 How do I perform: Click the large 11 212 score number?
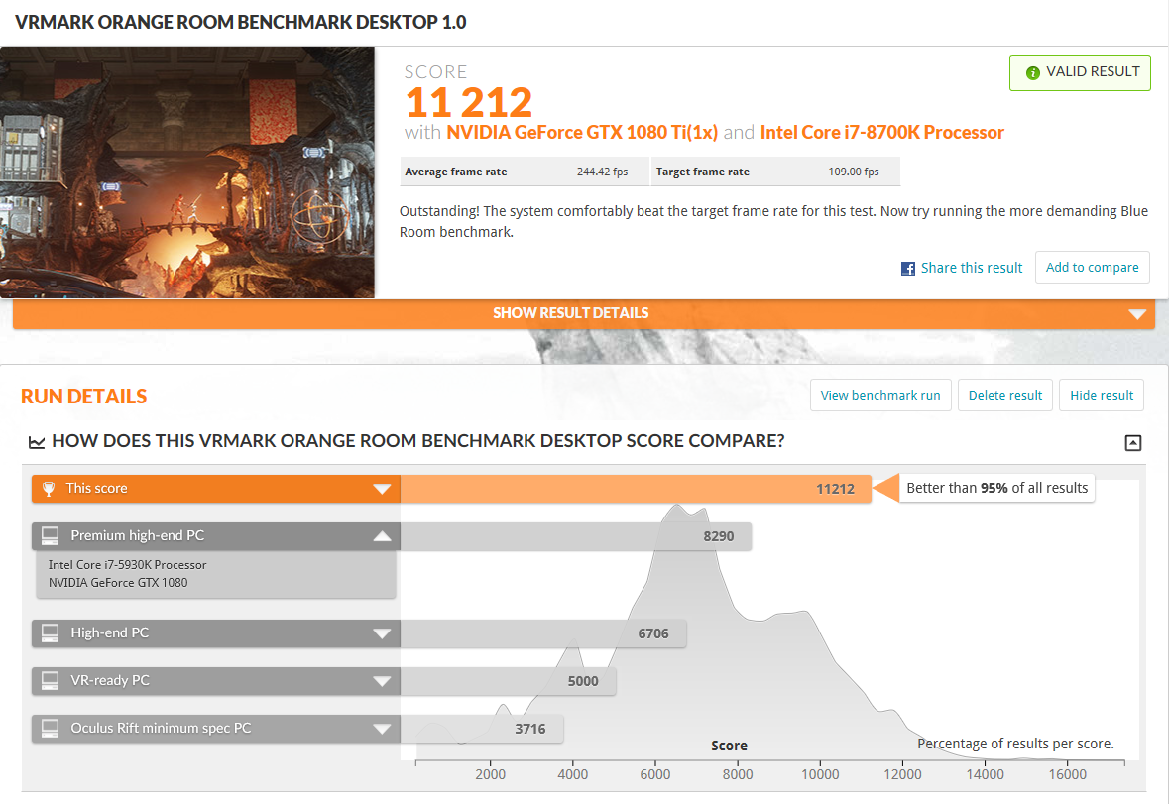[x=469, y=102]
